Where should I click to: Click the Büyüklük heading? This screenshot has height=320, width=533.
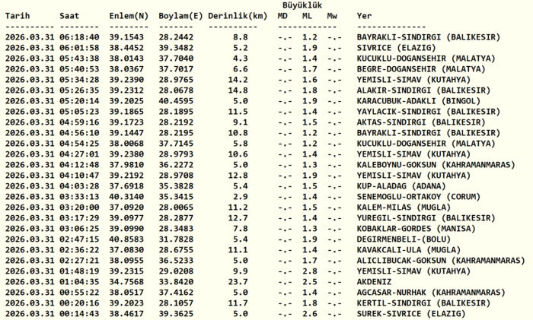coord(302,5)
